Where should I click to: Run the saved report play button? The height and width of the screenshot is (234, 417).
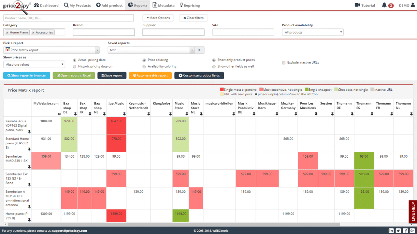pyautogui.click(x=199, y=50)
